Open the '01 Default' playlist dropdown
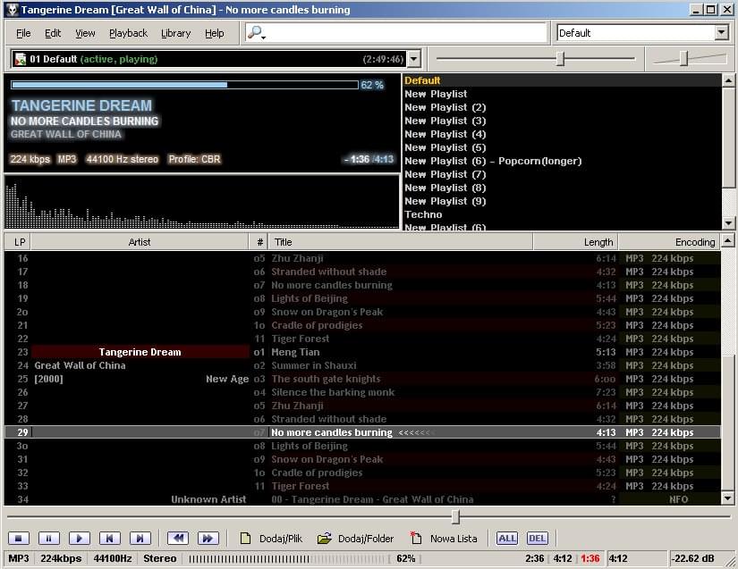The width and height of the screenshot is (738, 569). [x=415, y=60]
